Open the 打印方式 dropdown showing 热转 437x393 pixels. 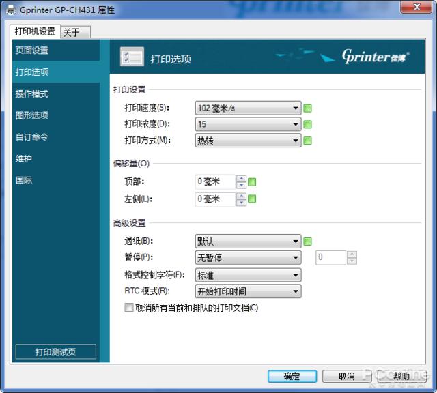[248, 141]
